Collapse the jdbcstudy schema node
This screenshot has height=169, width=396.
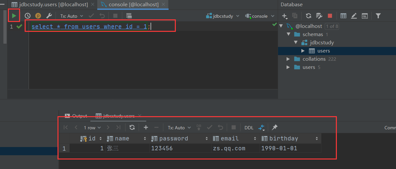point(296,42)
